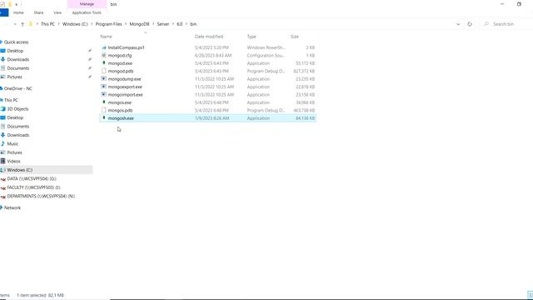Click the mongodump.exe application icon
The image size is (533, 300).
tap(104, 78)
